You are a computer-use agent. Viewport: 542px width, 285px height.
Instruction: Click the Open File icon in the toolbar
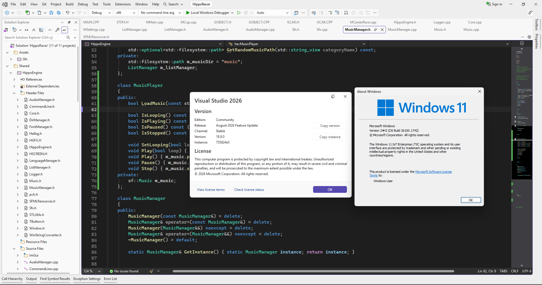pos(40,13)
